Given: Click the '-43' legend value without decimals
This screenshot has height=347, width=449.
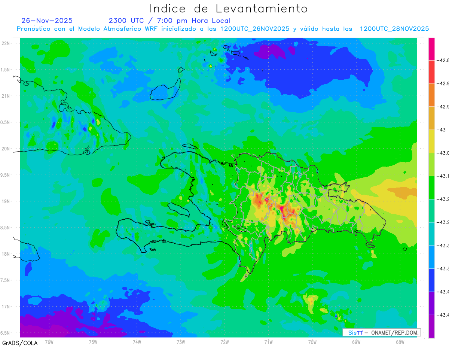Looking at the screenshot, I should [442, 130].
